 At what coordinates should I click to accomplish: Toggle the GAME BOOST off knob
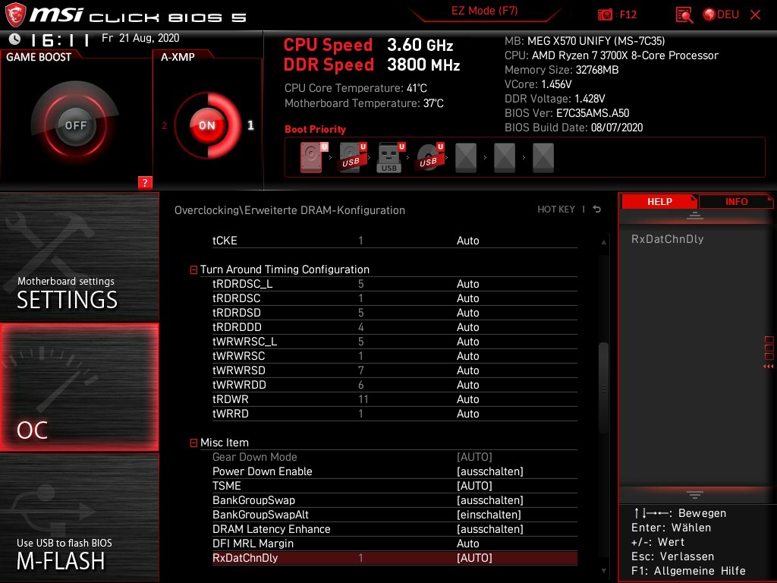tap(75, 125)
